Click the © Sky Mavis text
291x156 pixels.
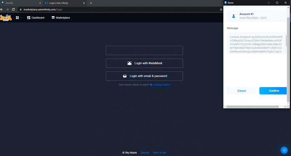point(130,153)
